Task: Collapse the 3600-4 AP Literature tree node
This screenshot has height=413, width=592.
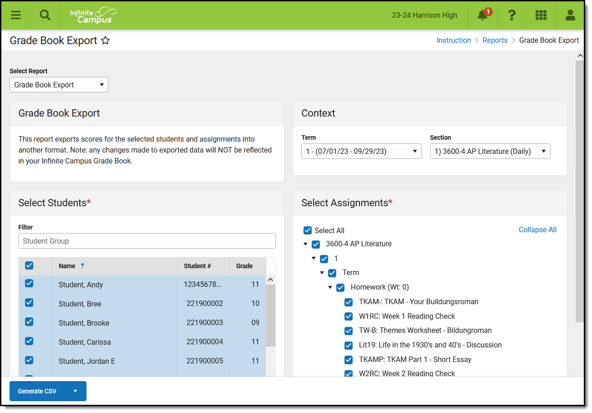Action: point(306,244)
